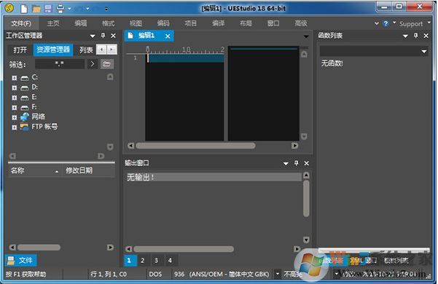438x284 pixels.
Task: Click the Save disk icon in title bar
Action: (x=48, y=9)
